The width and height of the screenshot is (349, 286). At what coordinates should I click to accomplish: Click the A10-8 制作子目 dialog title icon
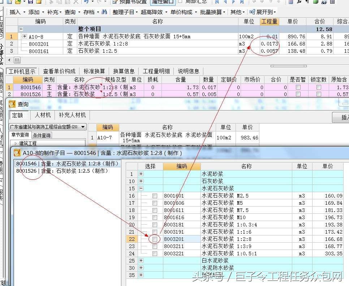point(17,153)
